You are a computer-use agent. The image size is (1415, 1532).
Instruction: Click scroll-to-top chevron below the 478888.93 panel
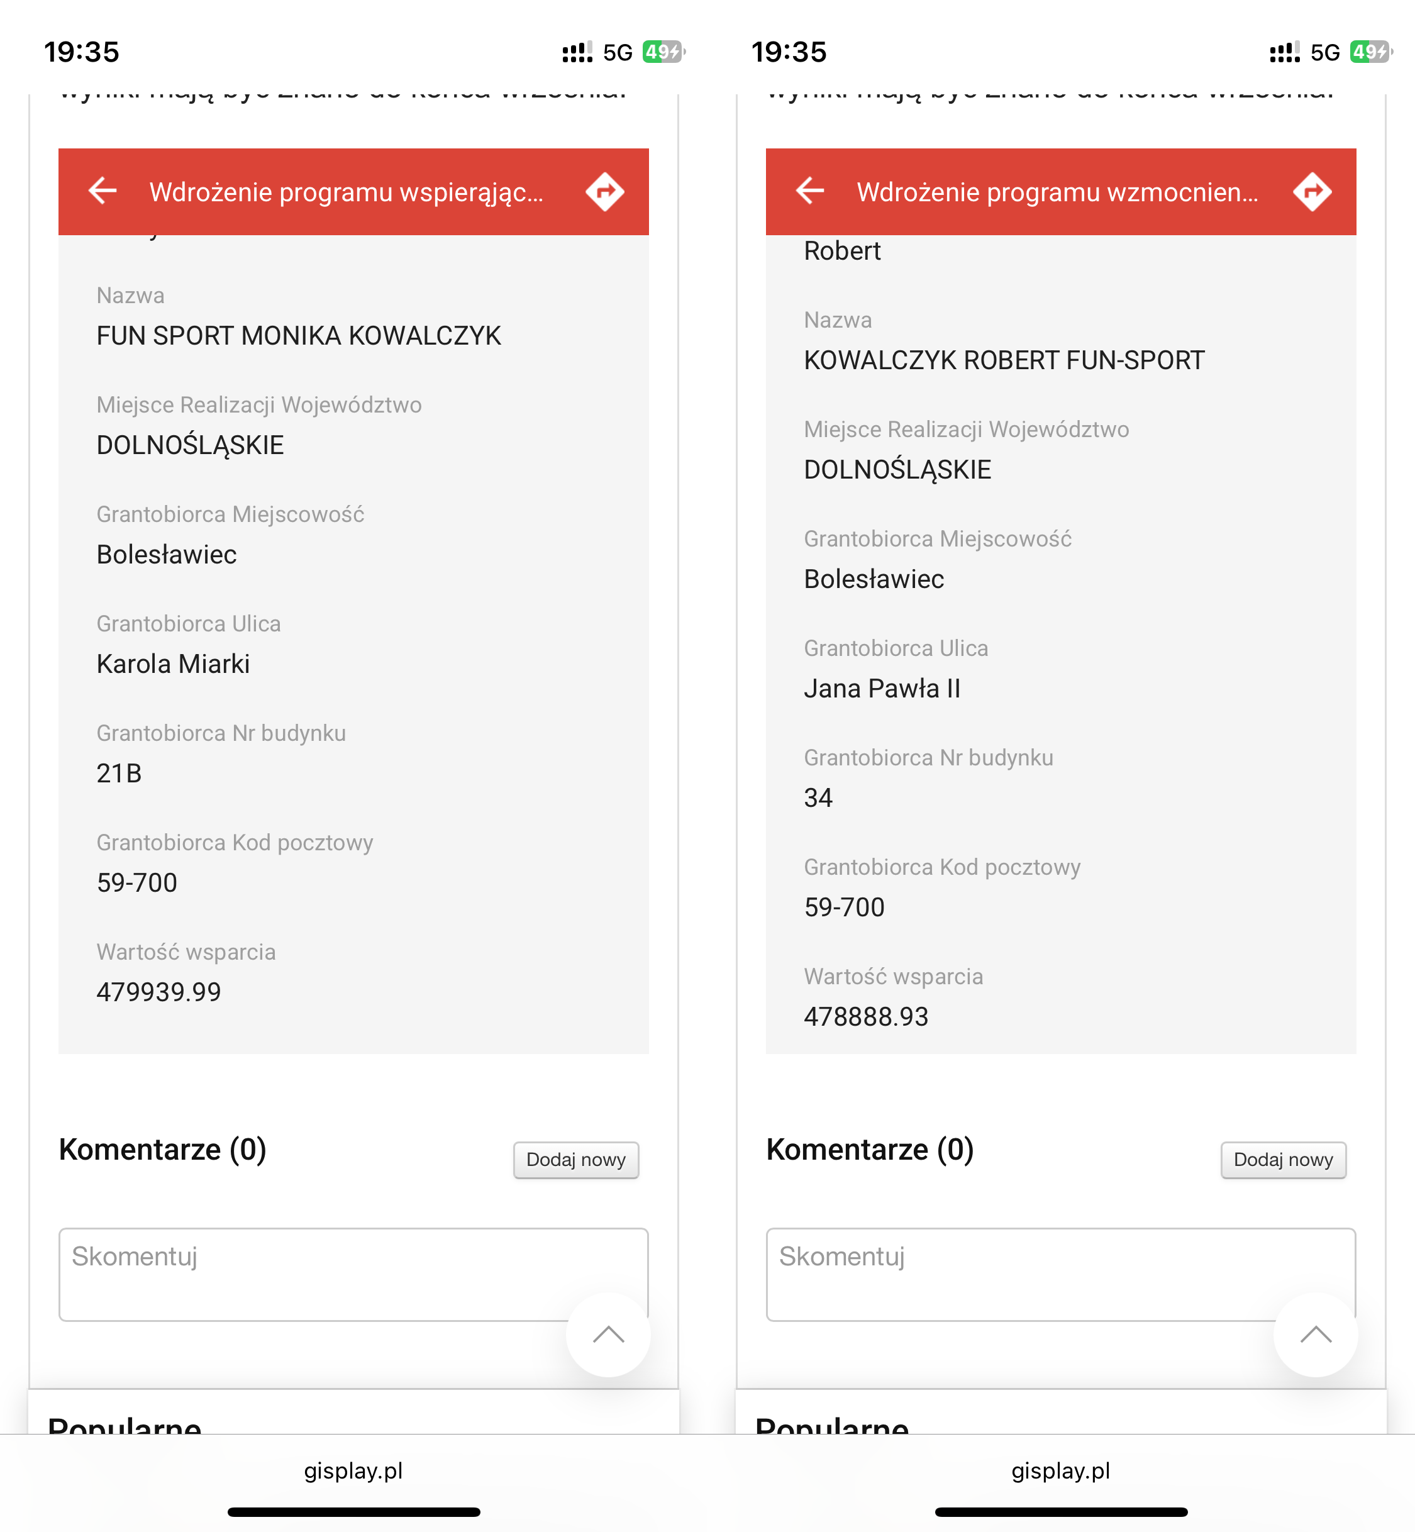point(1316,1335)
